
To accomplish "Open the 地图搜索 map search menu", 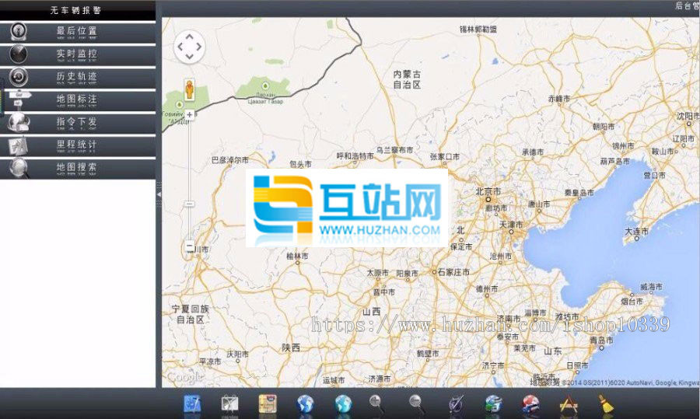I will click(x=78, y=168).
